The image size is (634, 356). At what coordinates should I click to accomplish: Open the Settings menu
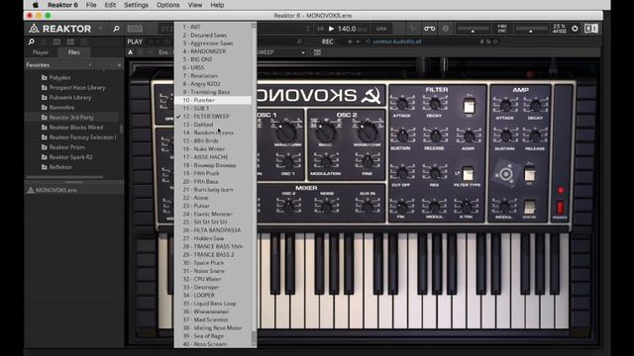click(x=136, y=5)
